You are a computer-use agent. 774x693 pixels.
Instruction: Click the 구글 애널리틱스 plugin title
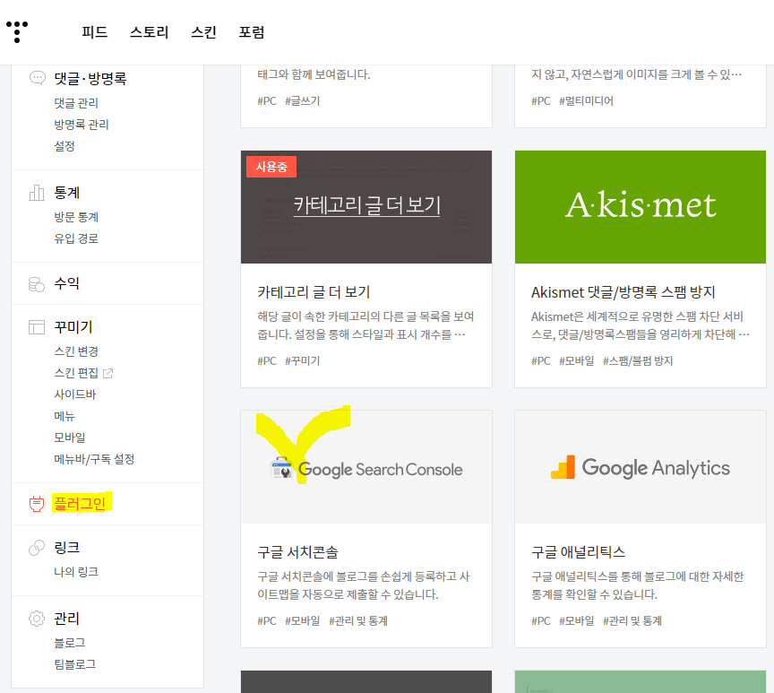coord(578,551)
